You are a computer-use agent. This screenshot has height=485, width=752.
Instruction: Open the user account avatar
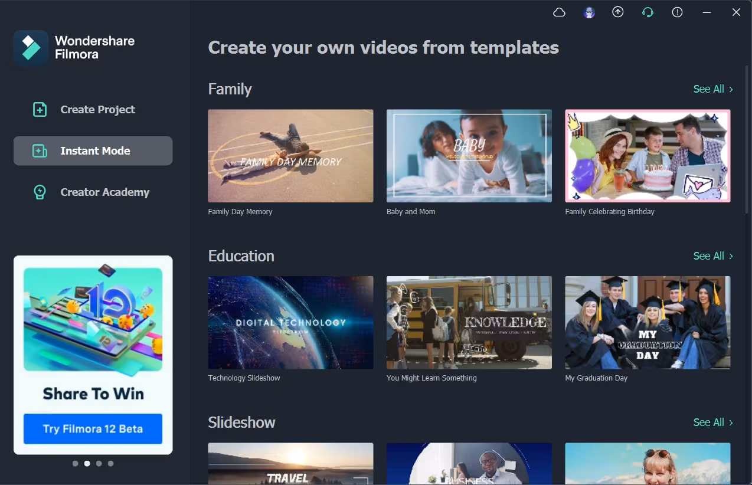pos(588,12)
